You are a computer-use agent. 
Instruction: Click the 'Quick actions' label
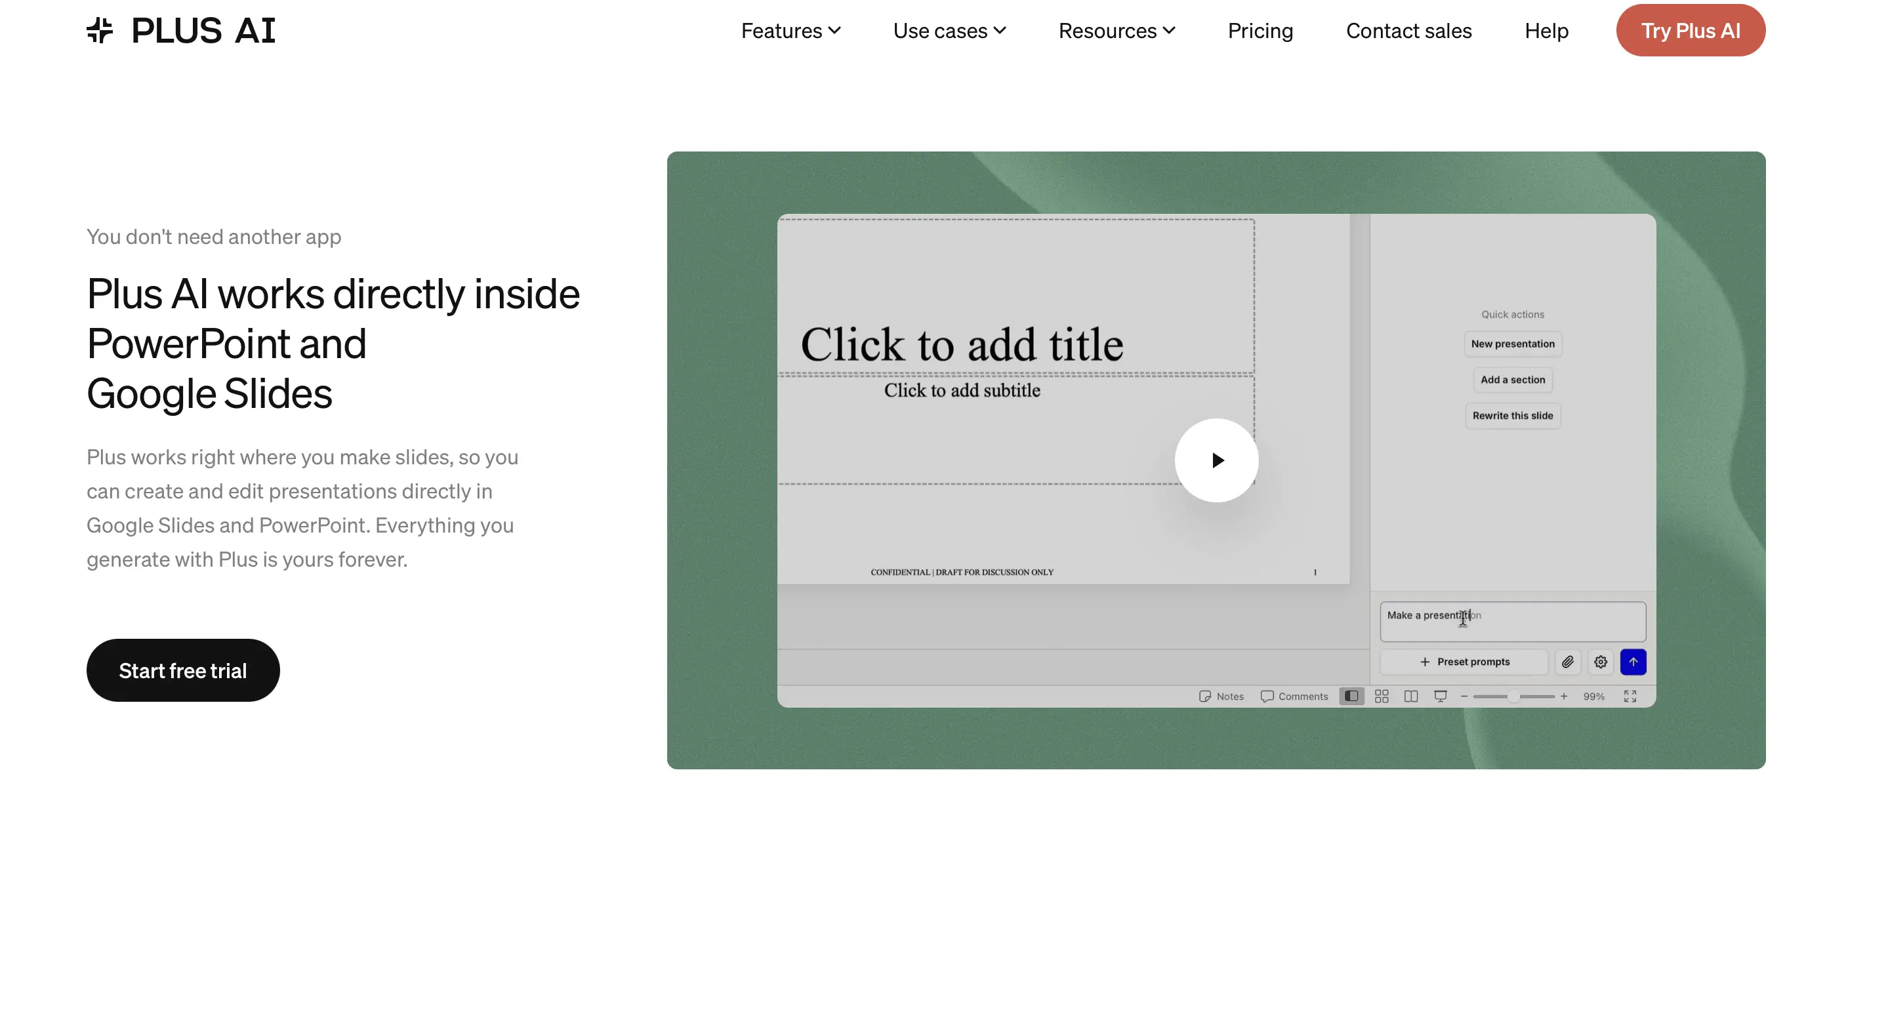tap(1513, 314)
